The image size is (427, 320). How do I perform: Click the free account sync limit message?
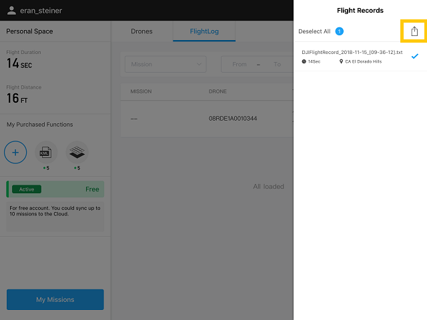click(x=55, y=211)
